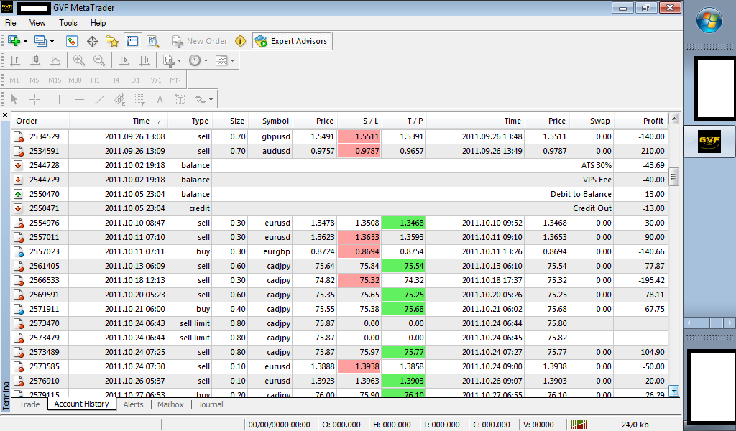This screenshot has height=431, width=736.
Task: Zoom out on the chart
Action: 99,60
